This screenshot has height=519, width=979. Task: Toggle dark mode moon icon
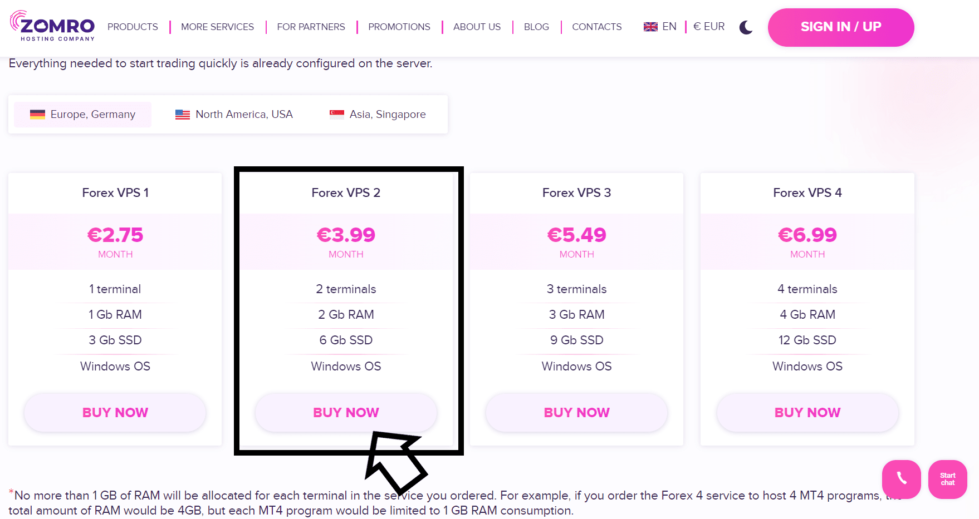(x=746, y=27)
